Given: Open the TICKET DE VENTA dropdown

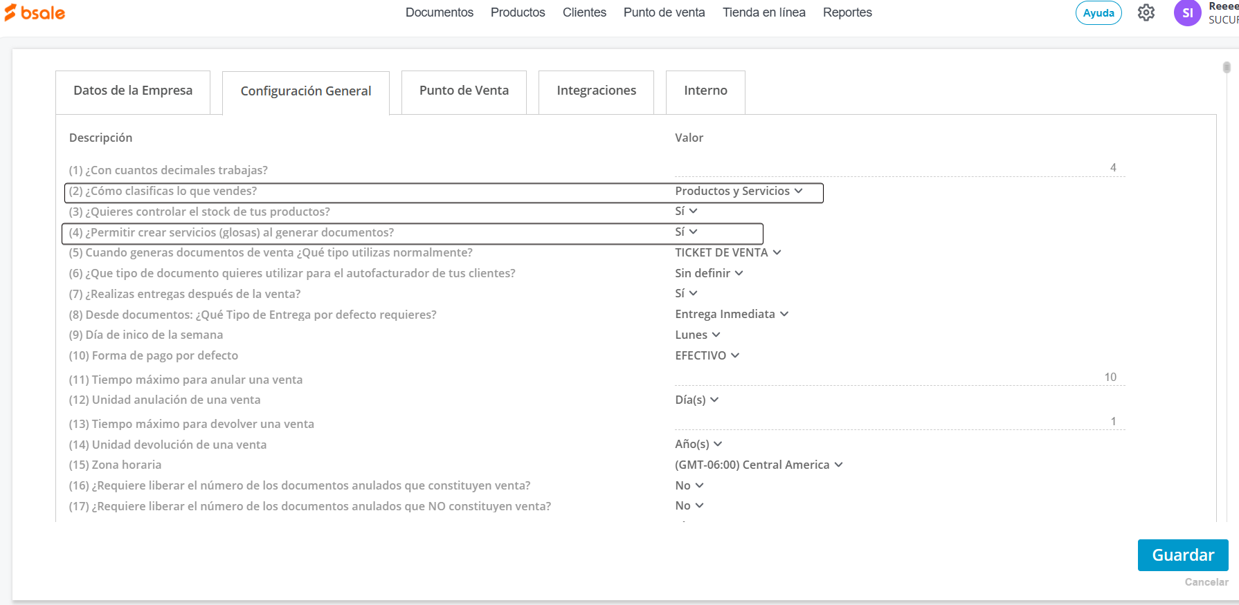Looking at the screenshot, I should point(728,253).
